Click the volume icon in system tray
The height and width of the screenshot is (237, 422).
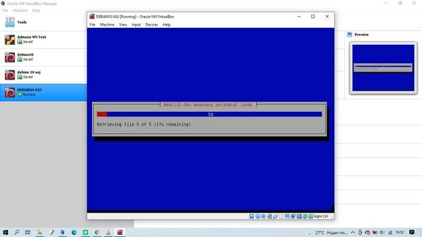click(x=382, y=232)
